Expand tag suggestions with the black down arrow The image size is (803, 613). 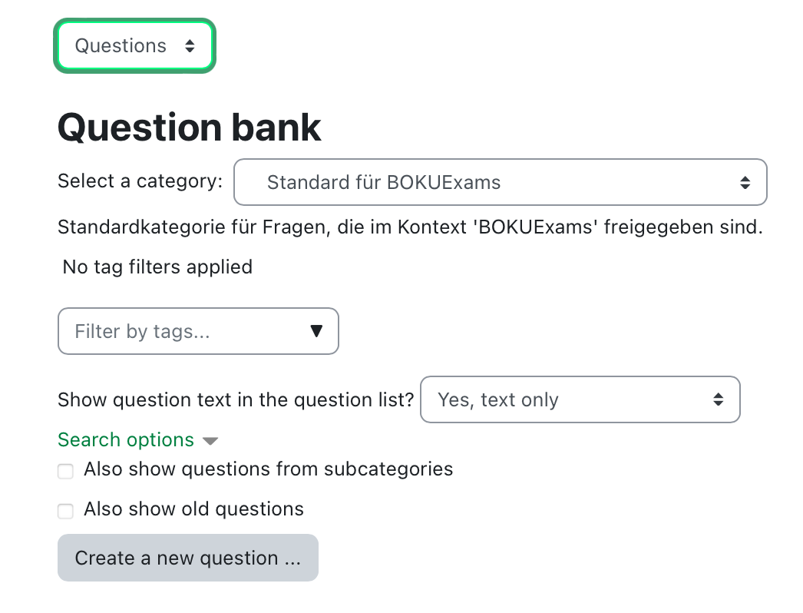point(316,331)
